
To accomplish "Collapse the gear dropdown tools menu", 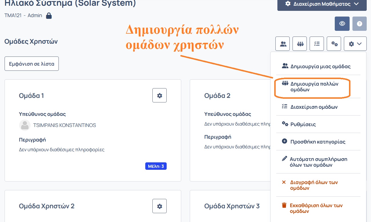I will 355,44.
